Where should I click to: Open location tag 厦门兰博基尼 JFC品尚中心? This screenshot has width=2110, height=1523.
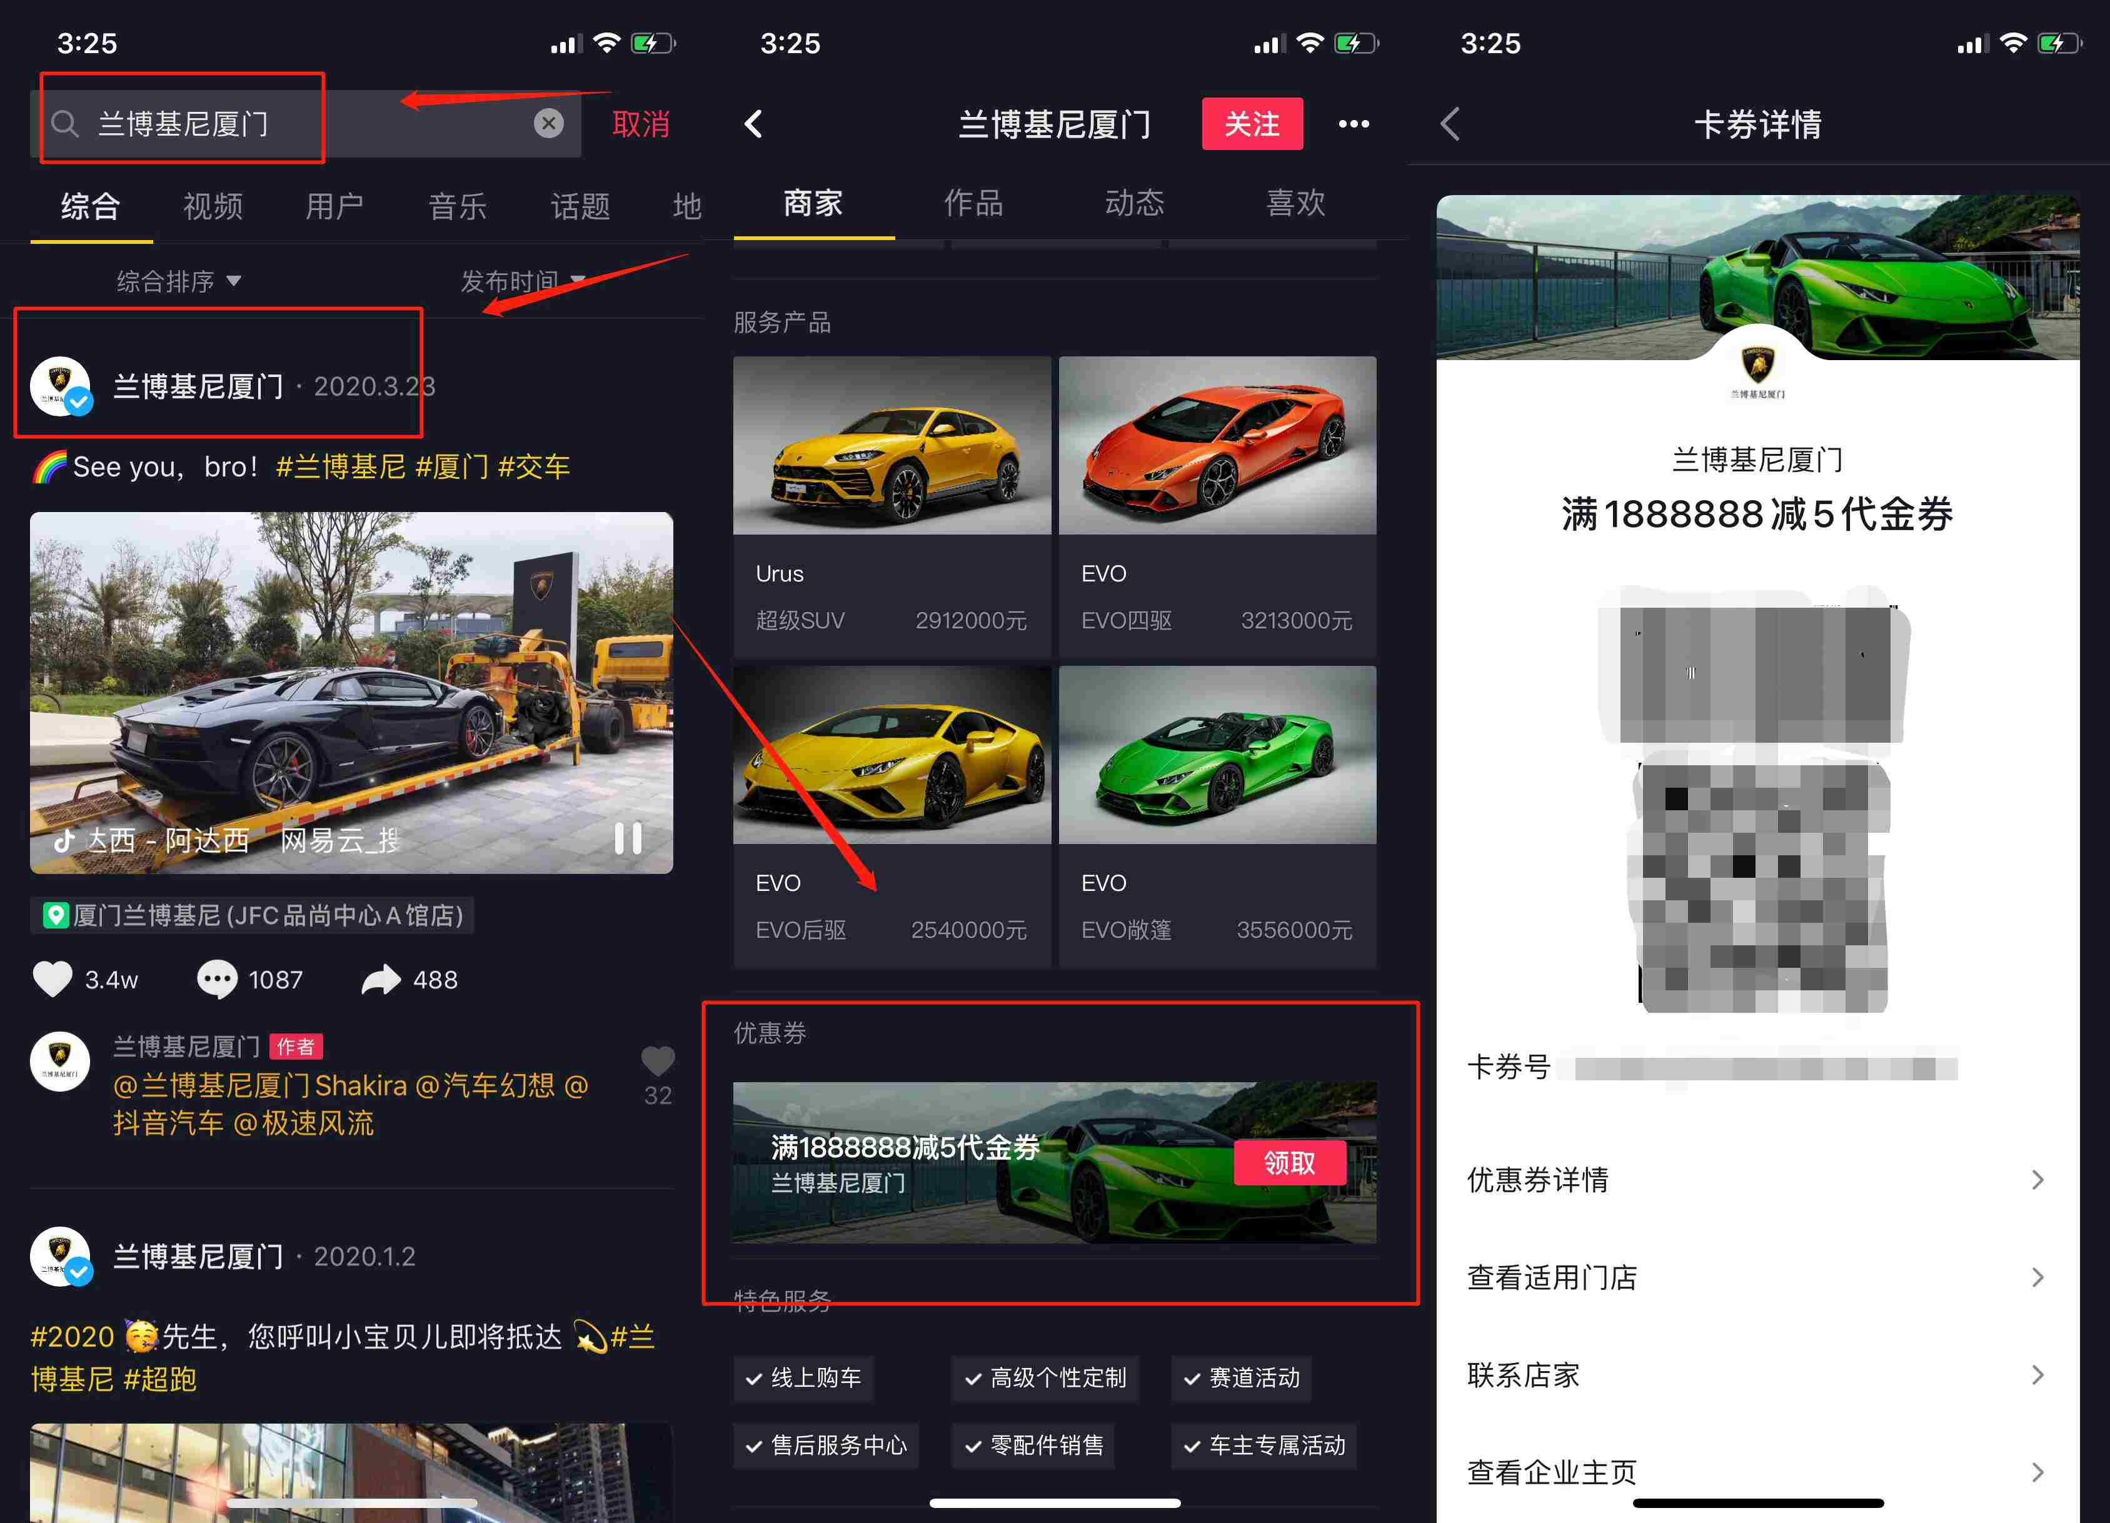(x=253, y=915)
